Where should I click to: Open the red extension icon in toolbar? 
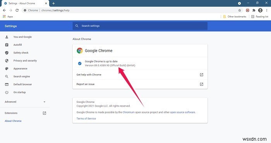click(x=247, y=10)
